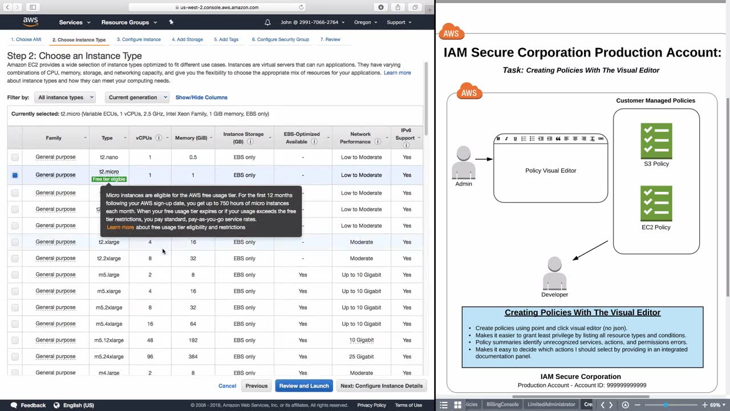
Task: Click the Previous button
Action: [x=257, y=386]
